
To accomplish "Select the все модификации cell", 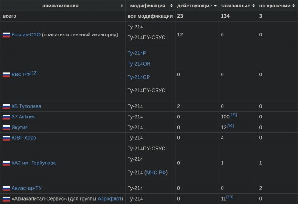I will (150, 16).
